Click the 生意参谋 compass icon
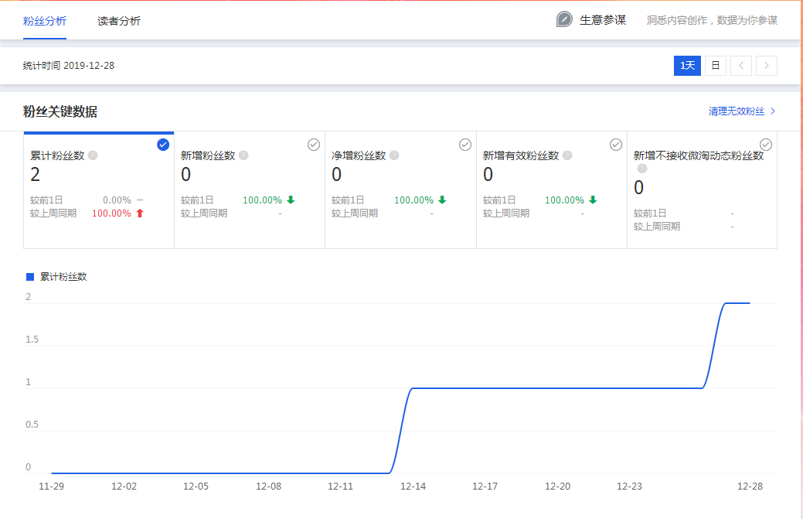 tap(565, 19)
